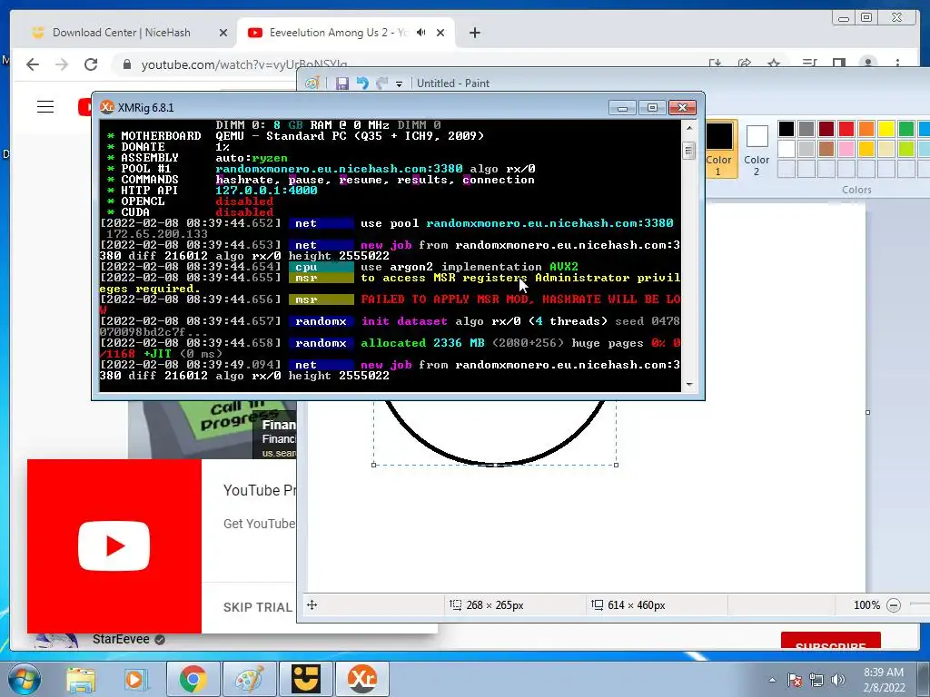Click SKIP TRIAL in YouTube Premium prompt
This screenshot has width=930, height=697.
pyautogui.click(x=257, y=607)
